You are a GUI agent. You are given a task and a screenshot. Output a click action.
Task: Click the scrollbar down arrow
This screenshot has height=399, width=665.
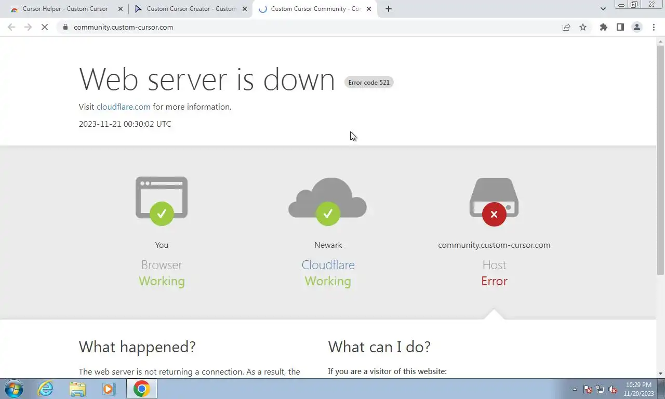tap(660, 373)
